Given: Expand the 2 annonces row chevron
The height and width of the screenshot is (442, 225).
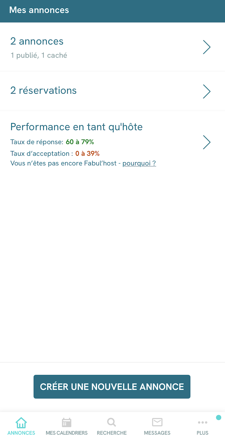Looking at the screenshot, I should (x=206, y=47).
